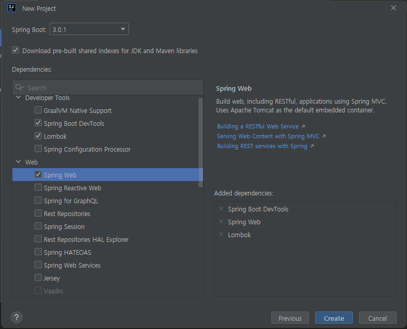Select the Jersey label

pyautogui.click(x=52, y=278)
